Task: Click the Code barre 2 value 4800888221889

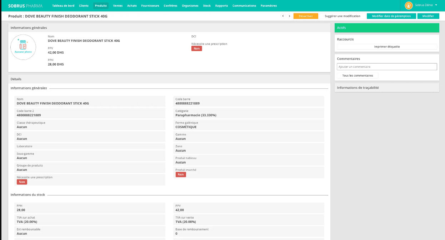Action: (x=29, y=115)
